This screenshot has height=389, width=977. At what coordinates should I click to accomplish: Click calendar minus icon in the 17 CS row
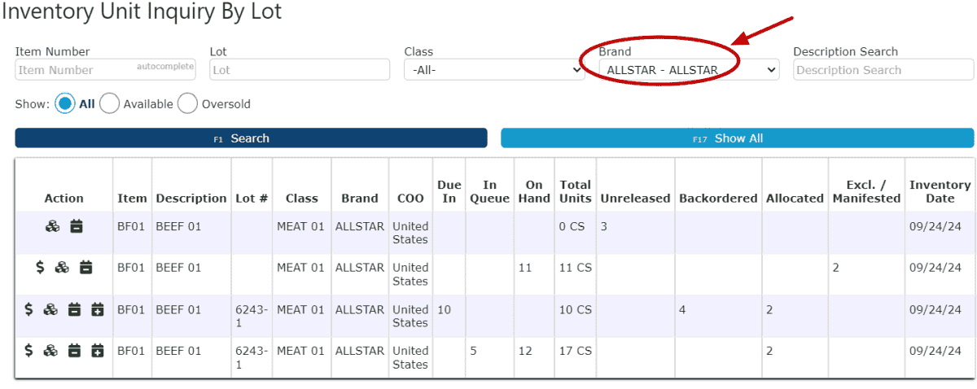pyautogui.click(x=74, y=351)
